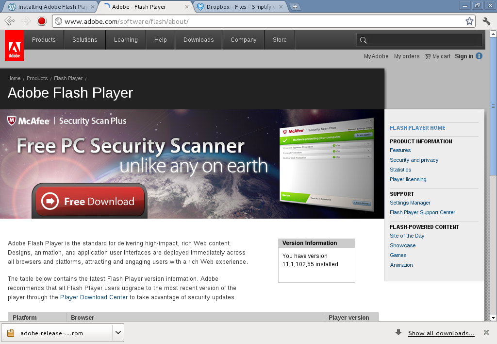
Task: Open dropdown arrow for adobe-release rpm download
Action: (118, 332)
